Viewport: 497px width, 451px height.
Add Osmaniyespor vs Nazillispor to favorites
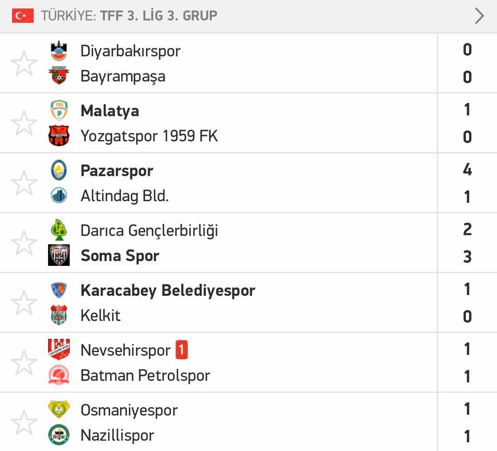click(x=24, y=422)
